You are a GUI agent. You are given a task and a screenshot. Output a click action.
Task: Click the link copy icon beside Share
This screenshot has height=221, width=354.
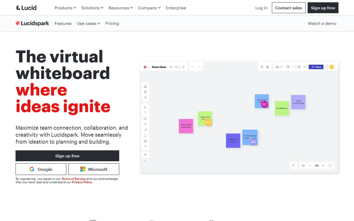click(326, 67)
